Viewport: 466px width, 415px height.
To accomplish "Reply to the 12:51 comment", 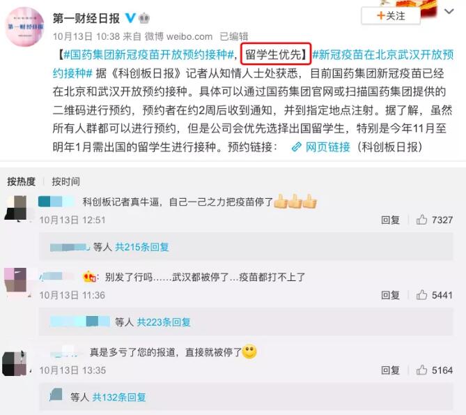I will click(x=390, y=220).
